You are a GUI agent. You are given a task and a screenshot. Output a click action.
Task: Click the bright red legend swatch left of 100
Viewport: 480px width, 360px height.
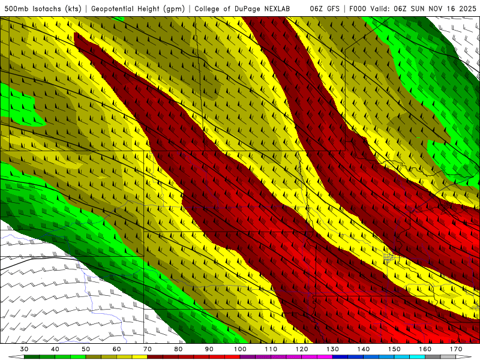(x=232, y=358)
